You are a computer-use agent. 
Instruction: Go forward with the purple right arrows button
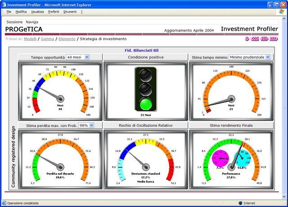274,39
